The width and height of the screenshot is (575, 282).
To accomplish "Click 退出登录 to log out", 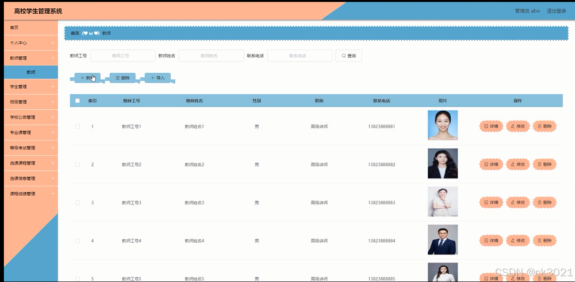I will point(556,11).
